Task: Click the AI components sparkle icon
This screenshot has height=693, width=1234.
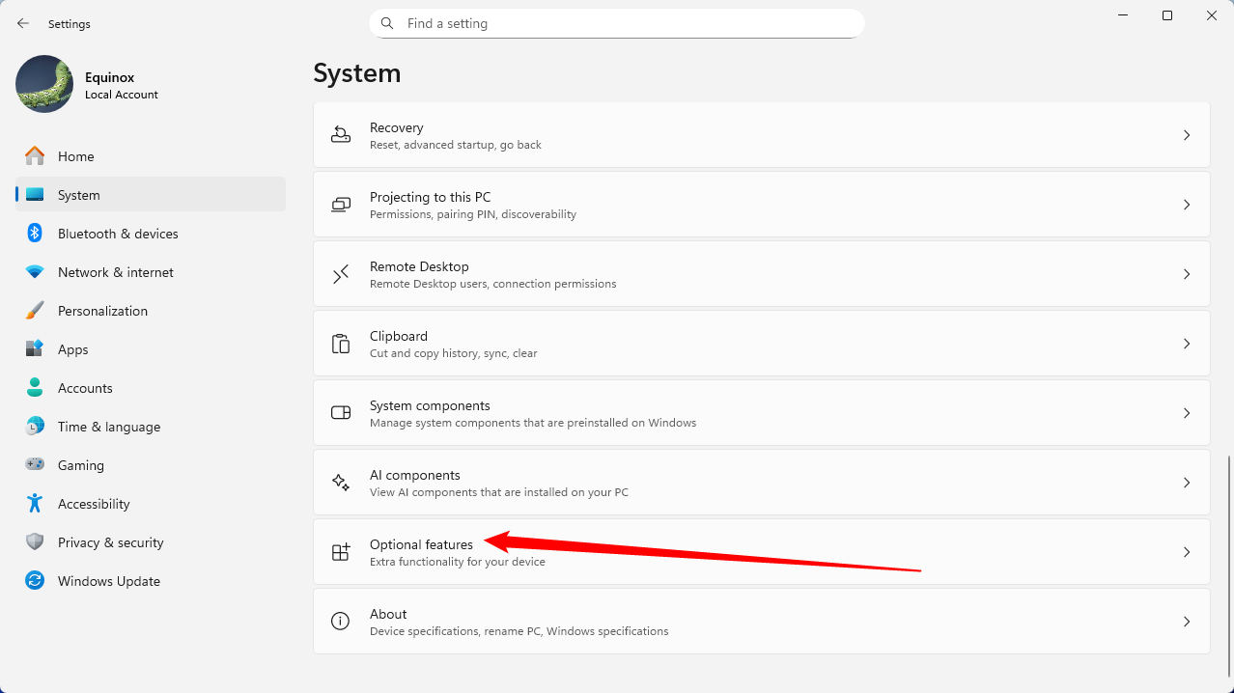Action: (340, 483)
